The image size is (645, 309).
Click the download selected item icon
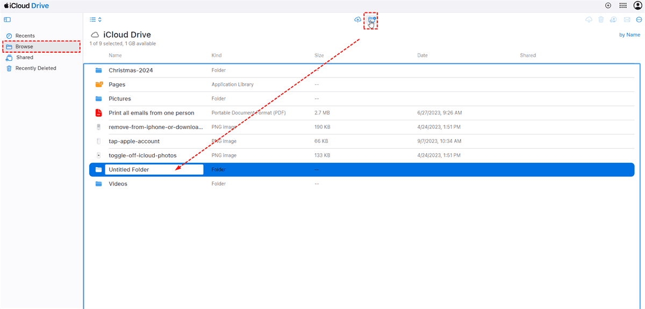pyautogui.click(x=589, y=19)
